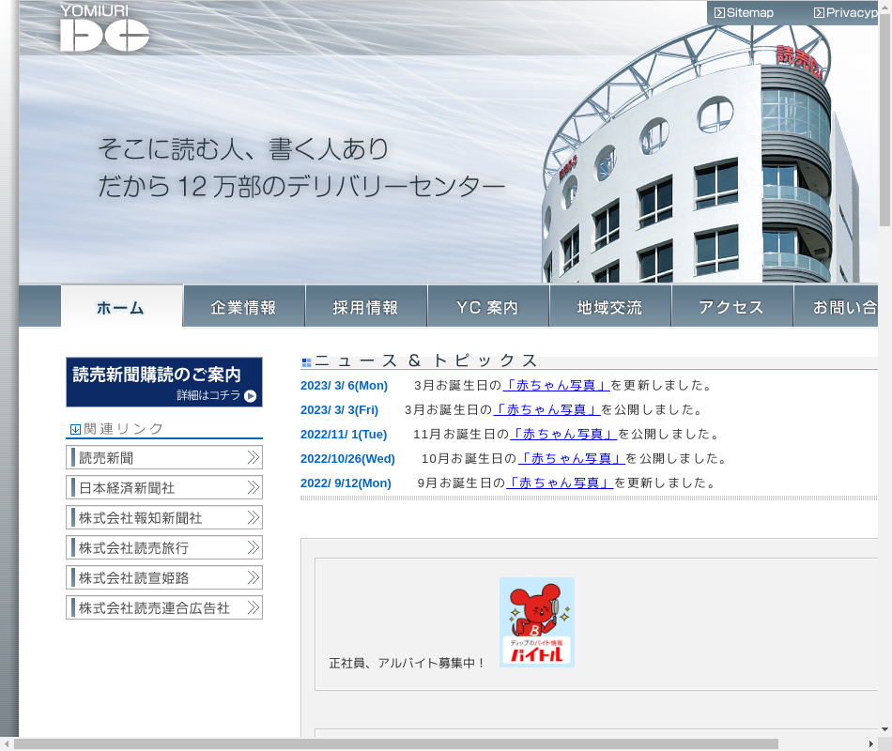
Task: Click the scroll-down arrow on vertical scrollbar
Action: pyautogui.click(x=884, y=729)
